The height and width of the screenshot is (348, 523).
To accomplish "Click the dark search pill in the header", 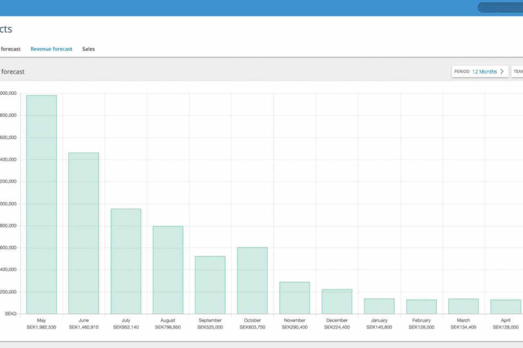I will click(x=500, y=8).
